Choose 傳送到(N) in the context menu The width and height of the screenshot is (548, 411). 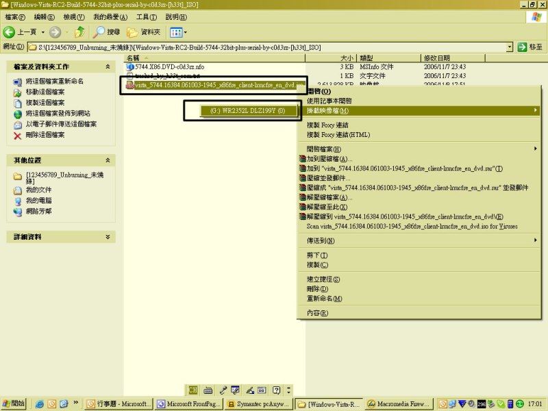pos(419,240)
